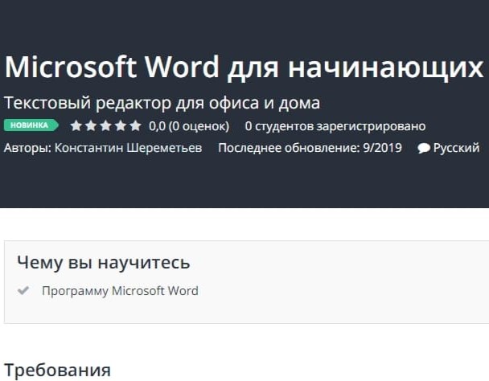489x381 pixels.
Task: Click the third rating star
Action: pyautogui.click(x=105, y=126)
